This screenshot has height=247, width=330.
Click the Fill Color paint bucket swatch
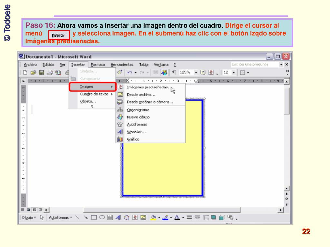coord(153,218)
